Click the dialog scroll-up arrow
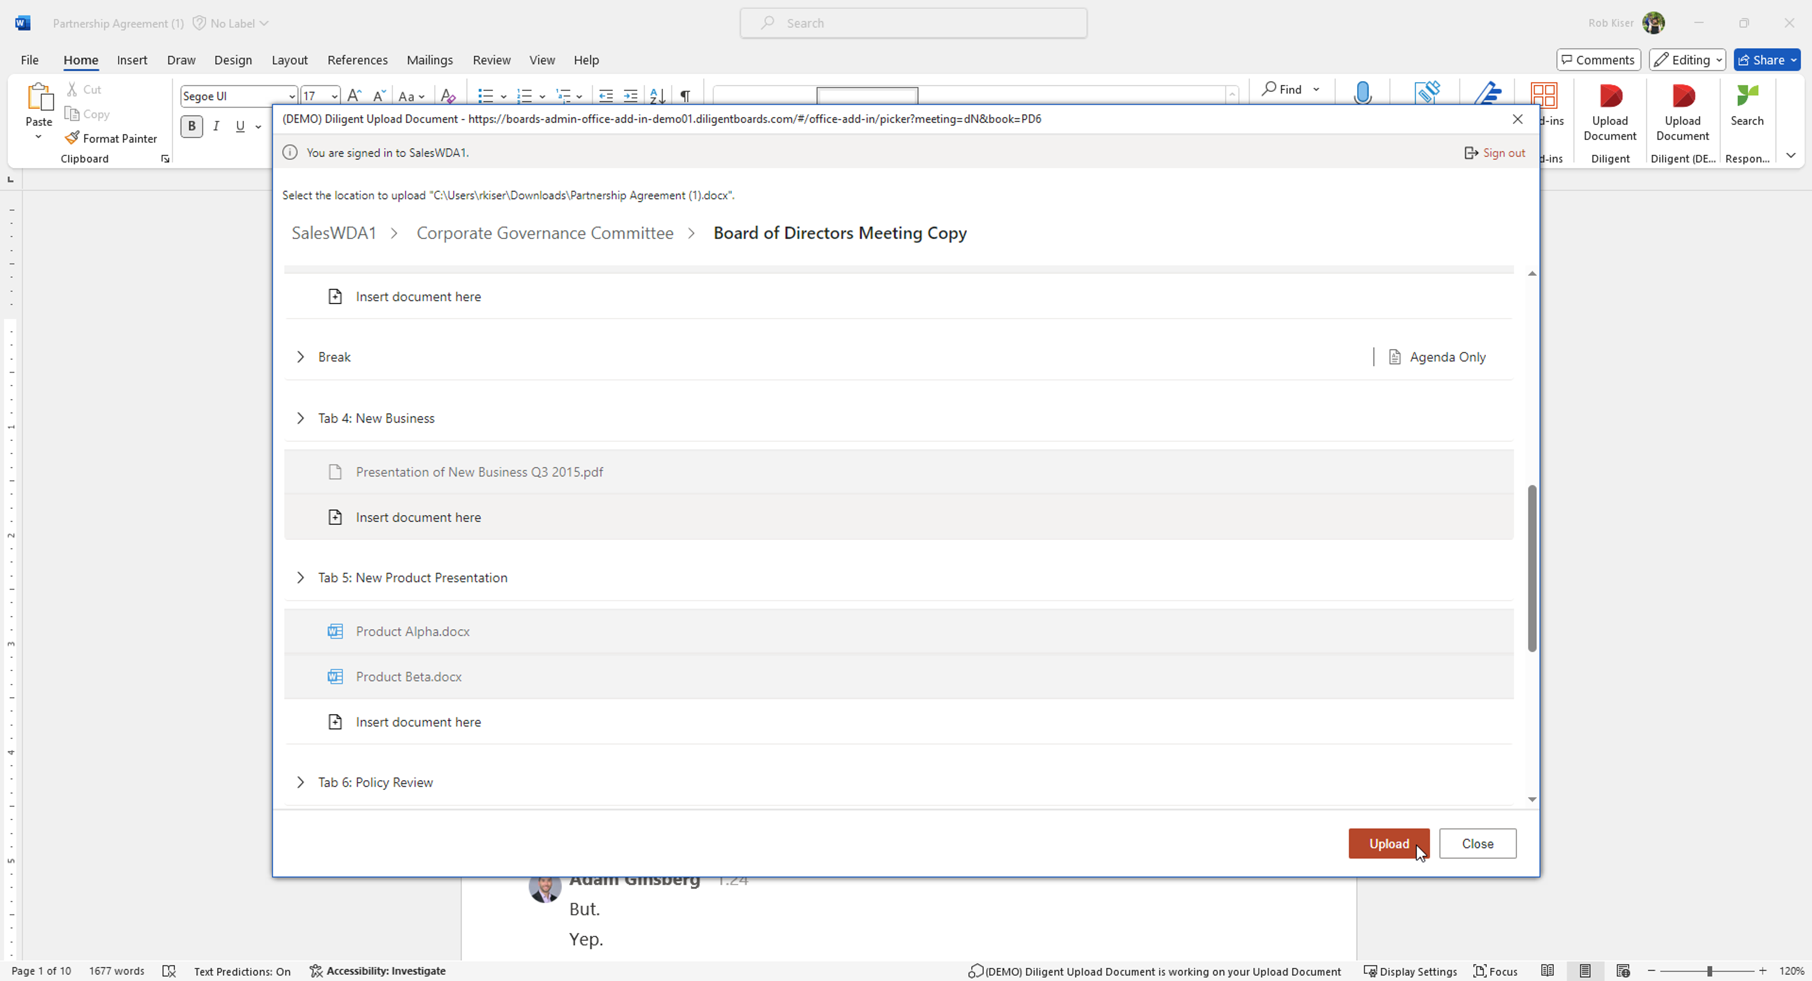 pyautogui.click(x=1532, y=274)
